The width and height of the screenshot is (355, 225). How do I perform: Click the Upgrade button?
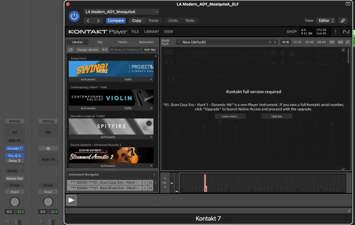tap(277, 116)
